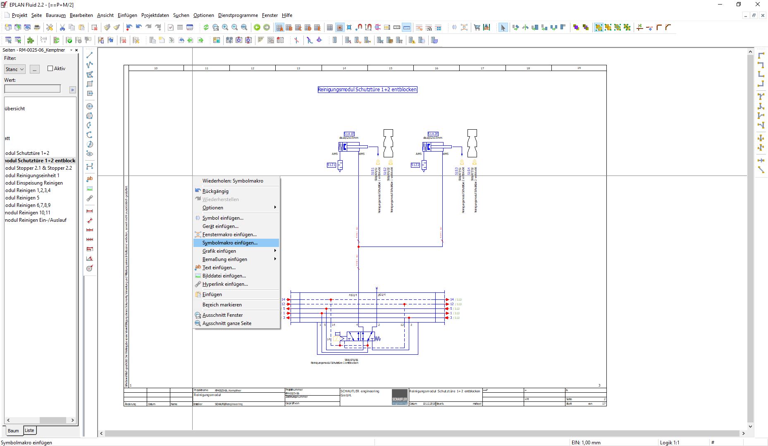
Task: Select the Aligned dimension tool
Action: (x=89, y=221)
